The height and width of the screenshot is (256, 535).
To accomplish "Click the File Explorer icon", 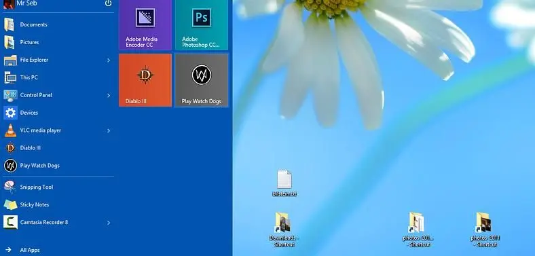I will tap(10, 60).
